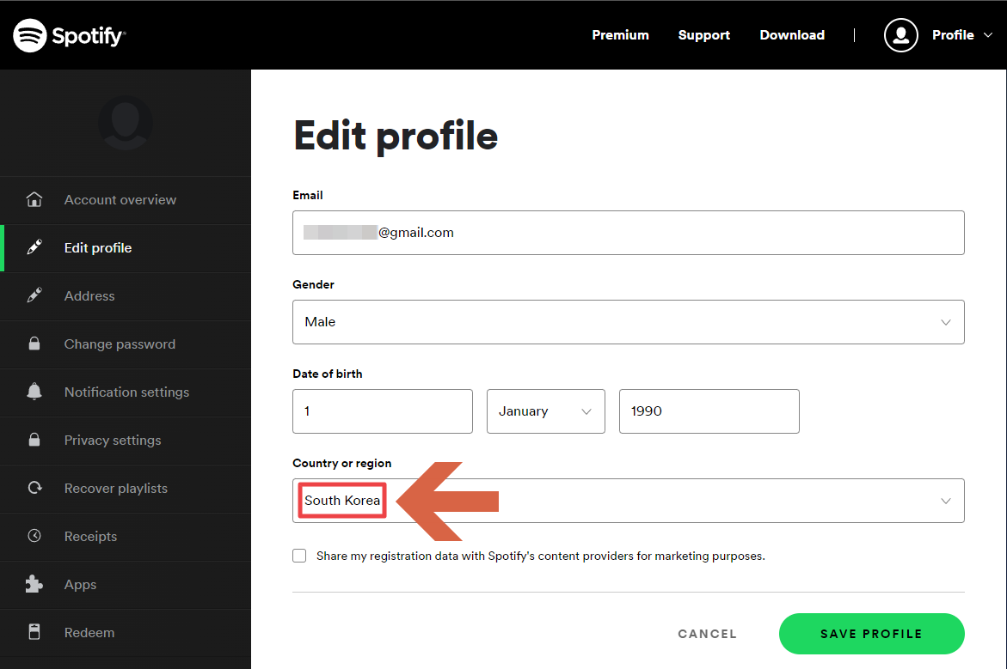Click the Email input field

pos(628,233)
